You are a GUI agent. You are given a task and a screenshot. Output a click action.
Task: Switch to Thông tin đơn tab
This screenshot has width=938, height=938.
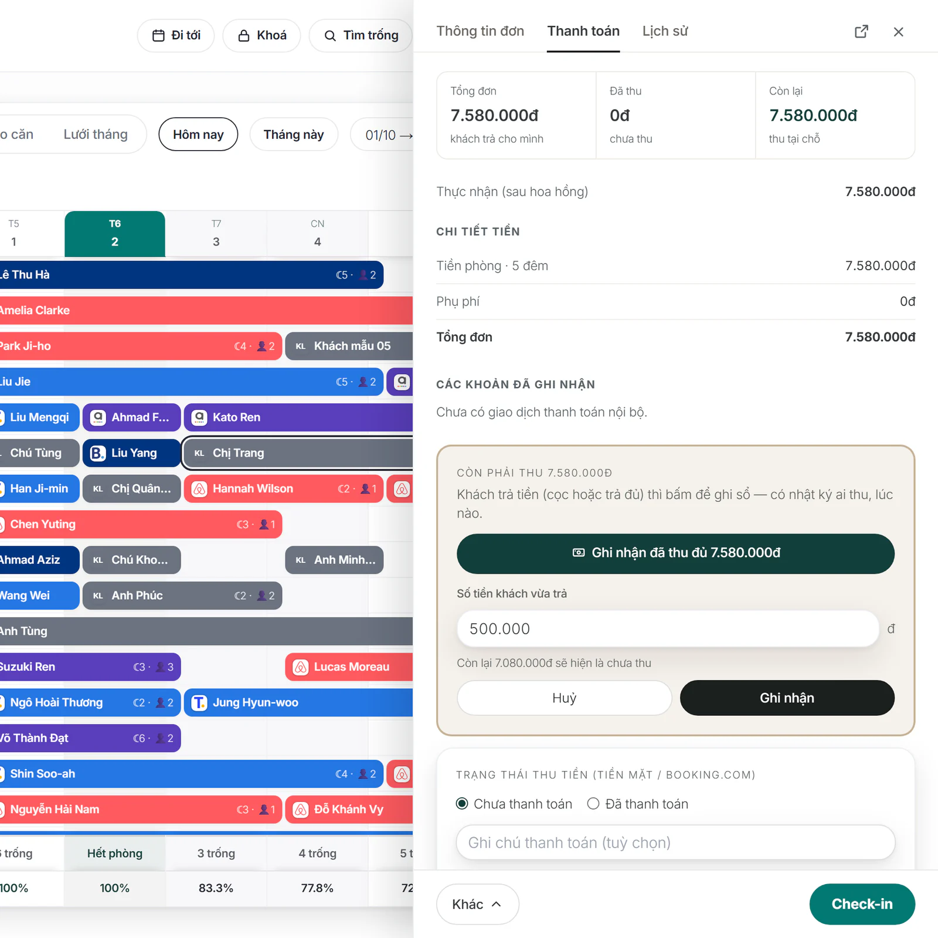[480, 31]
